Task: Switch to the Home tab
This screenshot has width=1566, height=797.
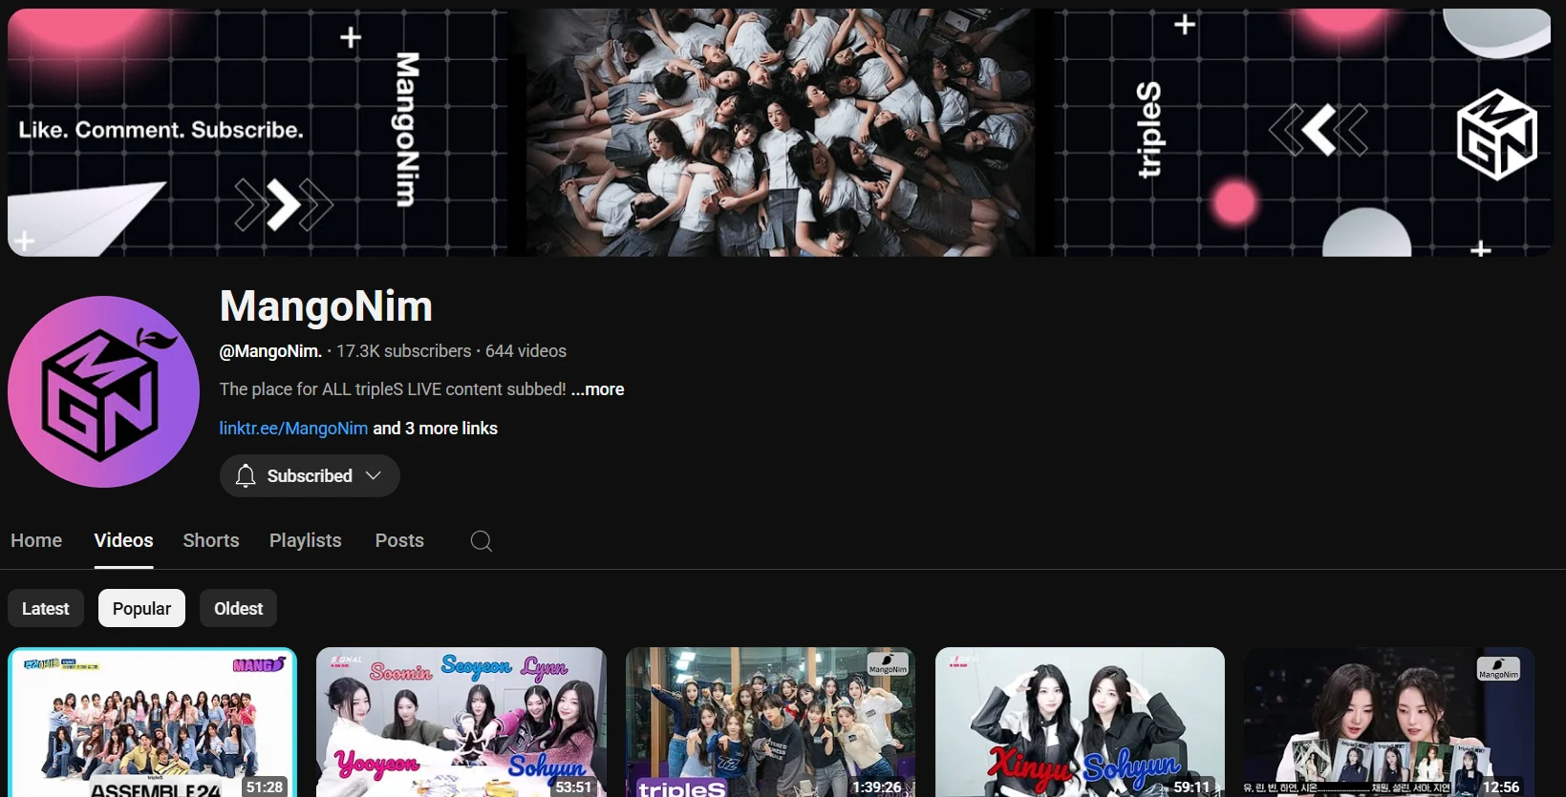Action: [36, 540]
